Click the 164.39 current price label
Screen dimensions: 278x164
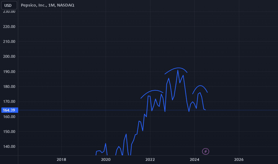point(10,110)
